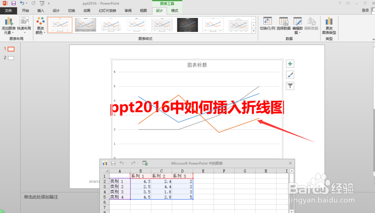Switch to the 幻灯片放映 tab
The height and width of the screenshot is (213, 375).
coord(107,10)
